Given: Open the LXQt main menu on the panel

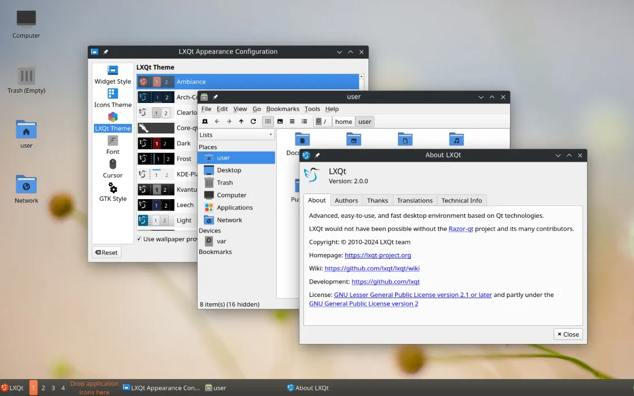Looking at the screenshot, I should (x=12, y=388).
